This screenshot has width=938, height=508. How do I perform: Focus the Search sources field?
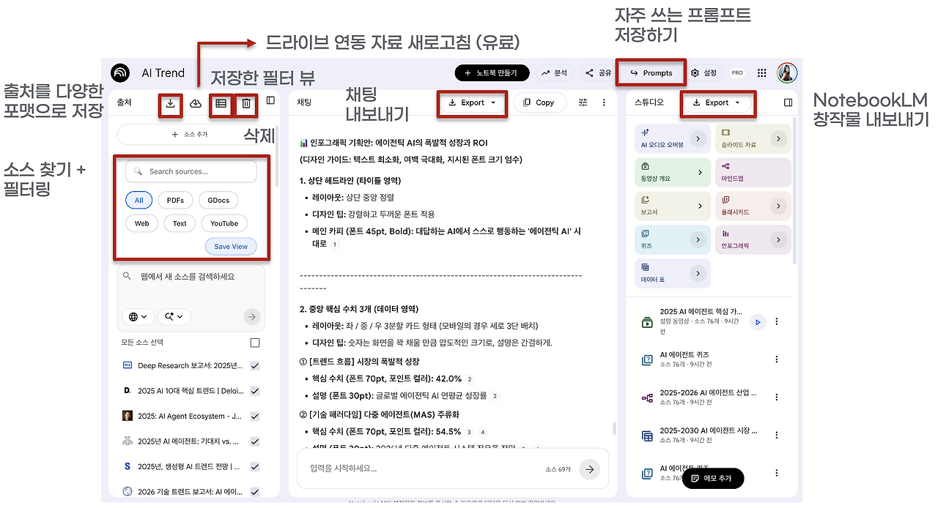click(191, 171)
